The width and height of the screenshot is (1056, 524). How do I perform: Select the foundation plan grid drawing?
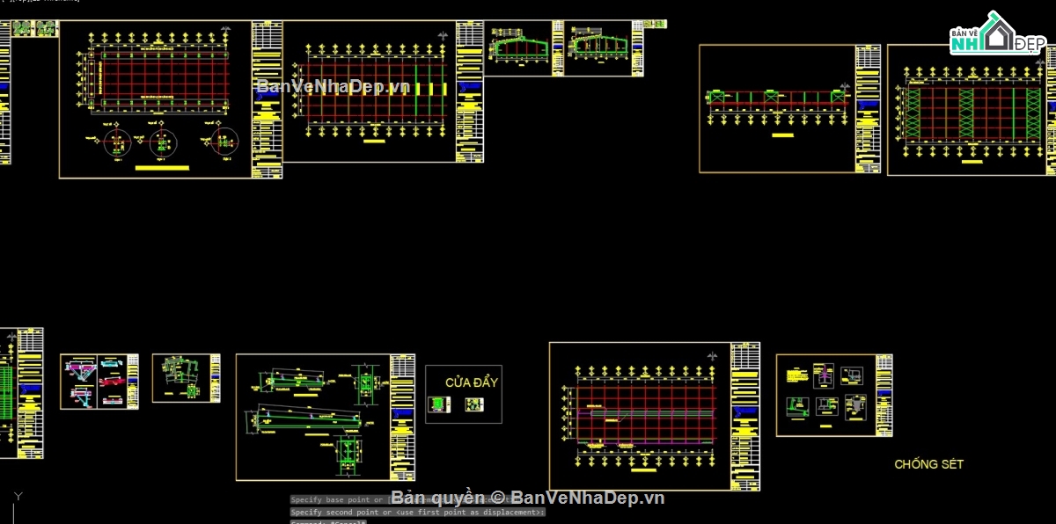pyautogui.click(x=163, y=79)
